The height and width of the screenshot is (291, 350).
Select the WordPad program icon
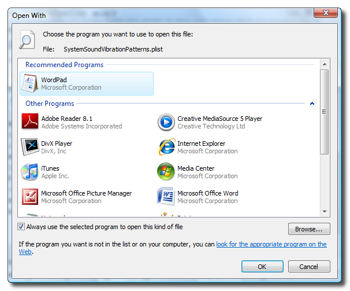pos(30,83)
